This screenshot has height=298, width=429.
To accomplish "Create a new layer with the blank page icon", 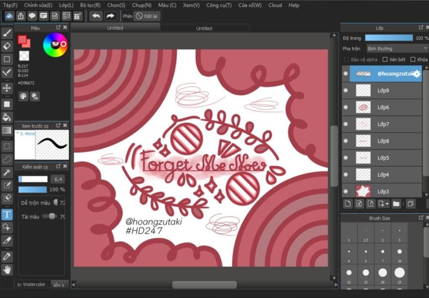I will pyautogui.click(x=347, y=204).
